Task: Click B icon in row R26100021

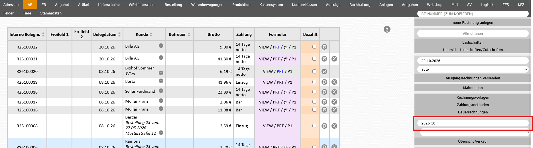Action: coord(324,59)
